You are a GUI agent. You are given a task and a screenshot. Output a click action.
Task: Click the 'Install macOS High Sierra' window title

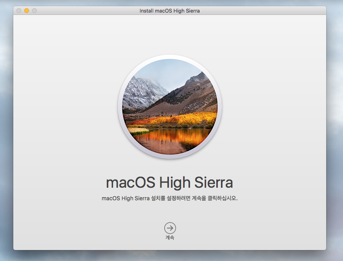click(x=169, y=11)
